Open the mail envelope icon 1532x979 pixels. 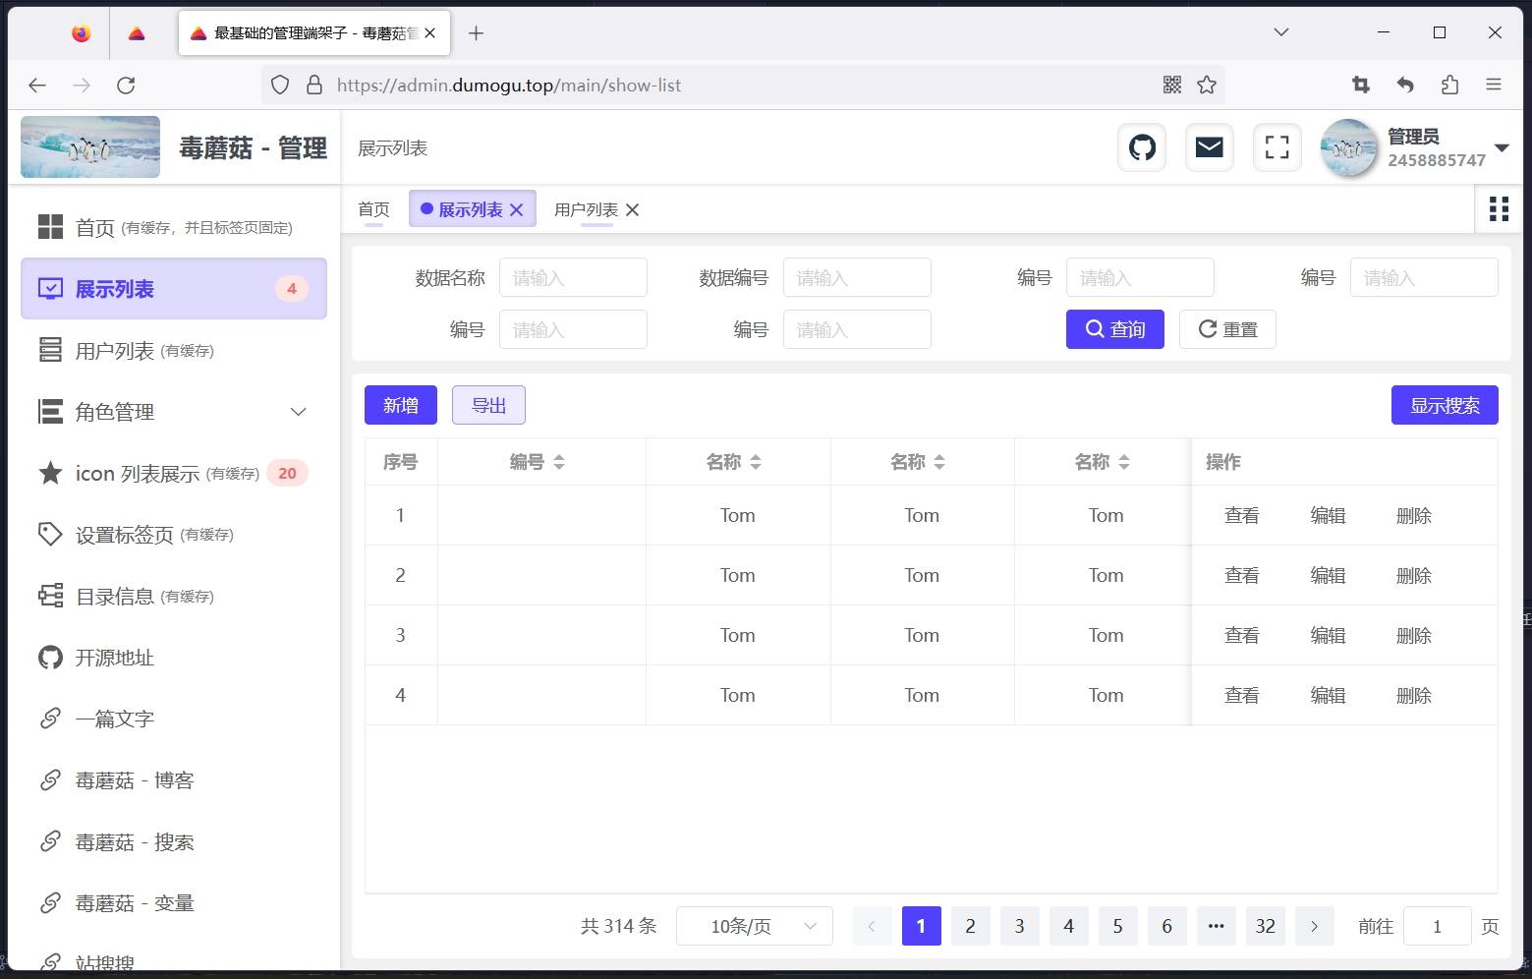[1209, 147]
